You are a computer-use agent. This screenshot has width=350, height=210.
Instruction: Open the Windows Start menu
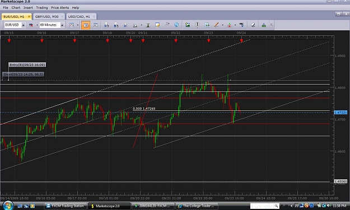8,206
